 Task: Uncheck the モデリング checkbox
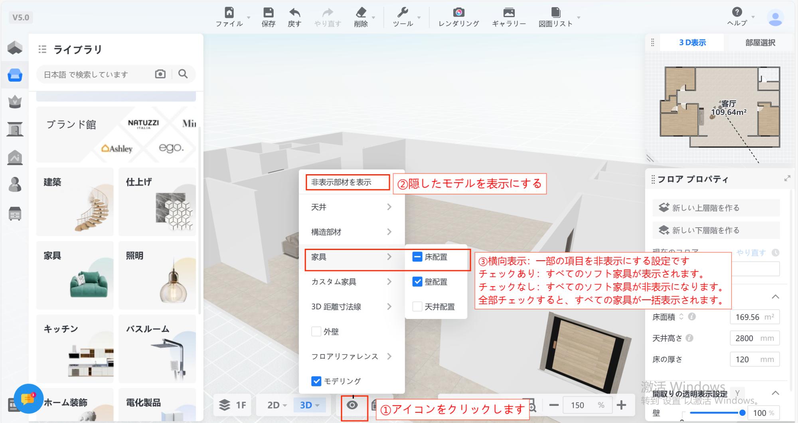[316, 381]
